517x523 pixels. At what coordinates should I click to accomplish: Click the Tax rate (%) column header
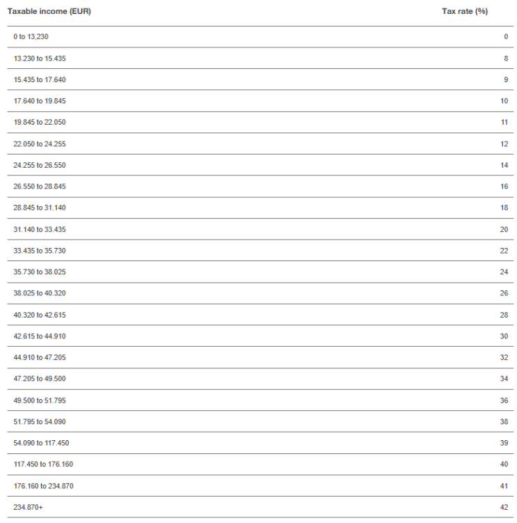point(465,11)
